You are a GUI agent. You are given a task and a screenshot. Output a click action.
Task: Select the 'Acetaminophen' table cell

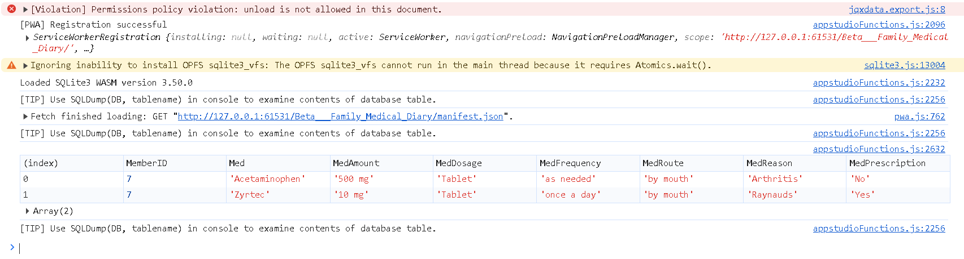tap(267, 179)
